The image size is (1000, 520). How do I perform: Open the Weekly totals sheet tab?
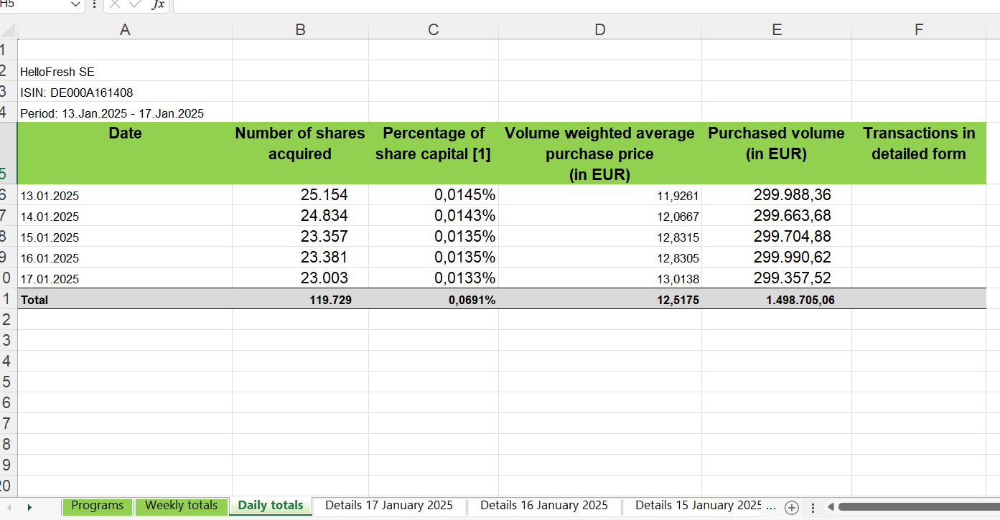(181, 506)
